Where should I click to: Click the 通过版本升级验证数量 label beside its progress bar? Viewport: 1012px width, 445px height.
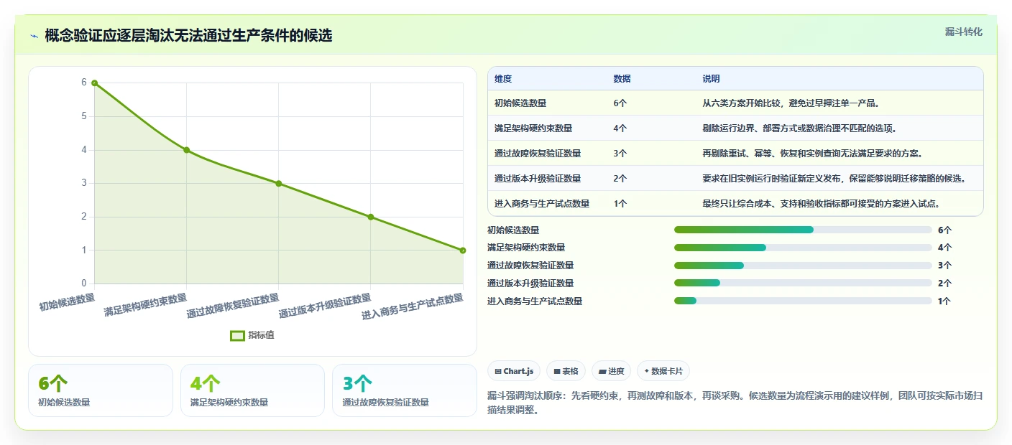530,284
